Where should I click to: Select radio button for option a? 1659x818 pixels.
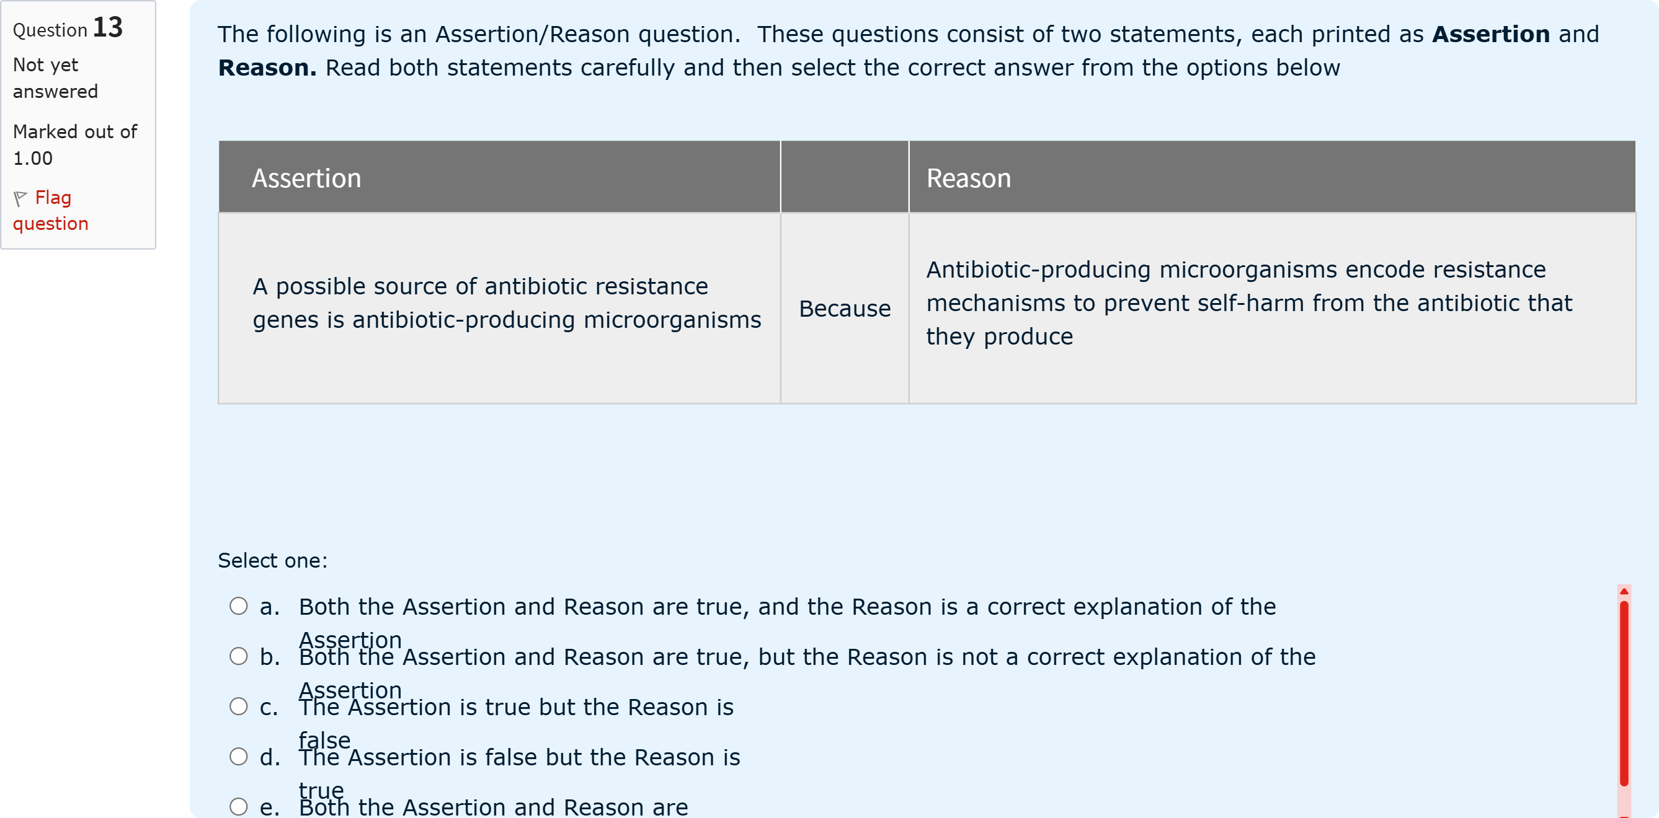coord(238,605)
